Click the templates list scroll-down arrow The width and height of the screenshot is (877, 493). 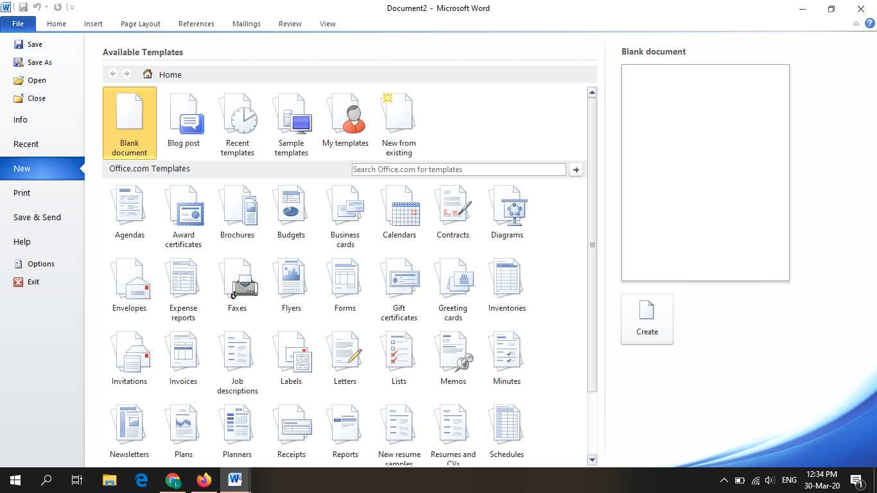tap(592, 460)
